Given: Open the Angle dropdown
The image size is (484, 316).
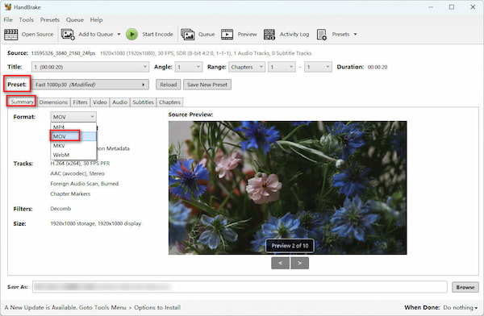Looking at the screenshot, I should pyautogui.click(x=189, y=67).
